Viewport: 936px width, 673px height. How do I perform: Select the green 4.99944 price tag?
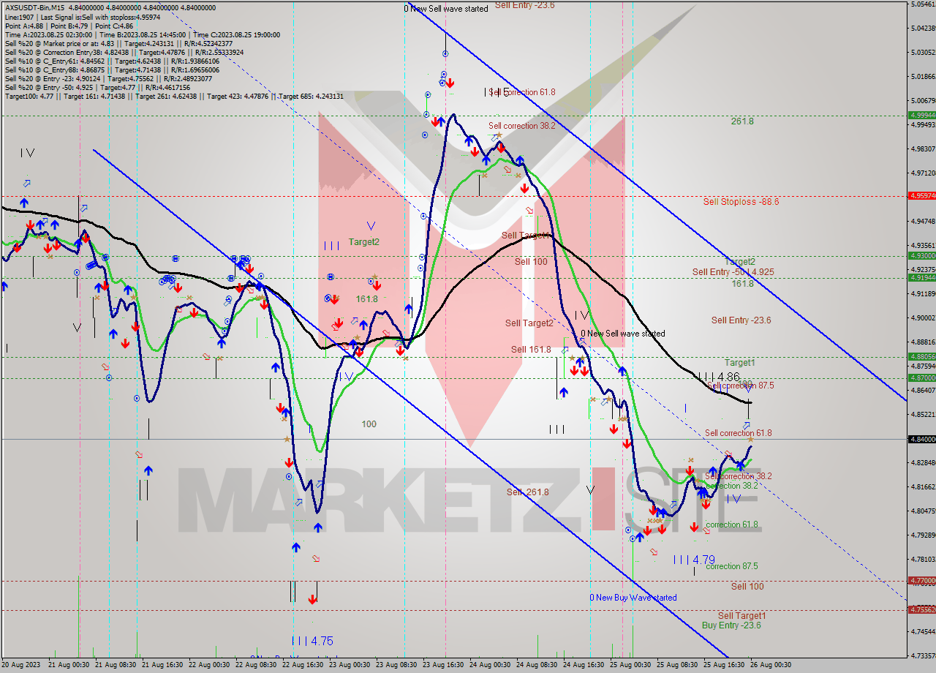[x=921, y=115]
